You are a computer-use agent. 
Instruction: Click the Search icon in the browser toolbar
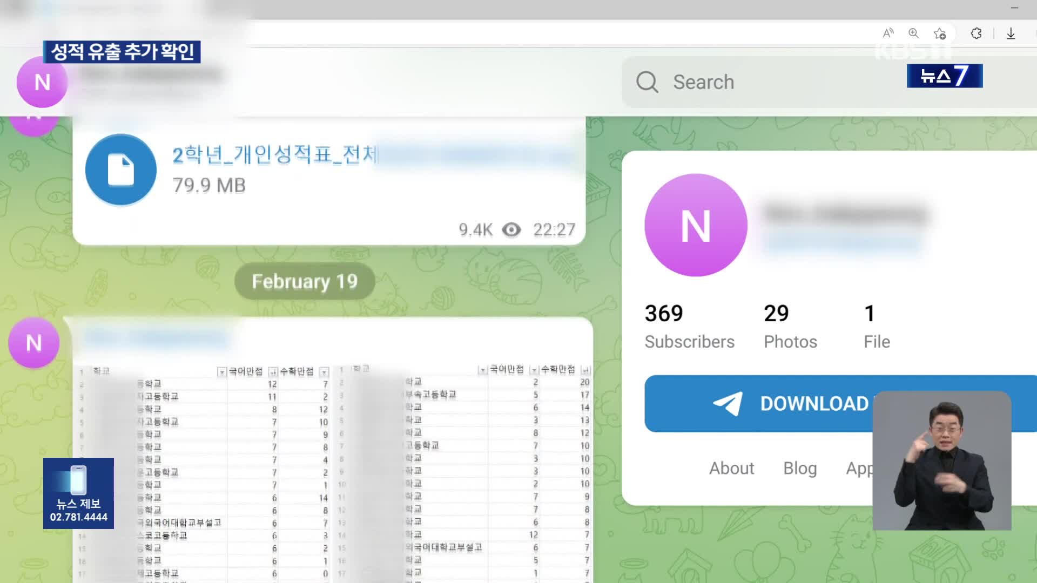(914, 33)
